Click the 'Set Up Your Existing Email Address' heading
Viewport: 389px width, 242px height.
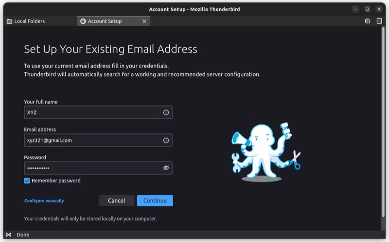tap(111, 49)
